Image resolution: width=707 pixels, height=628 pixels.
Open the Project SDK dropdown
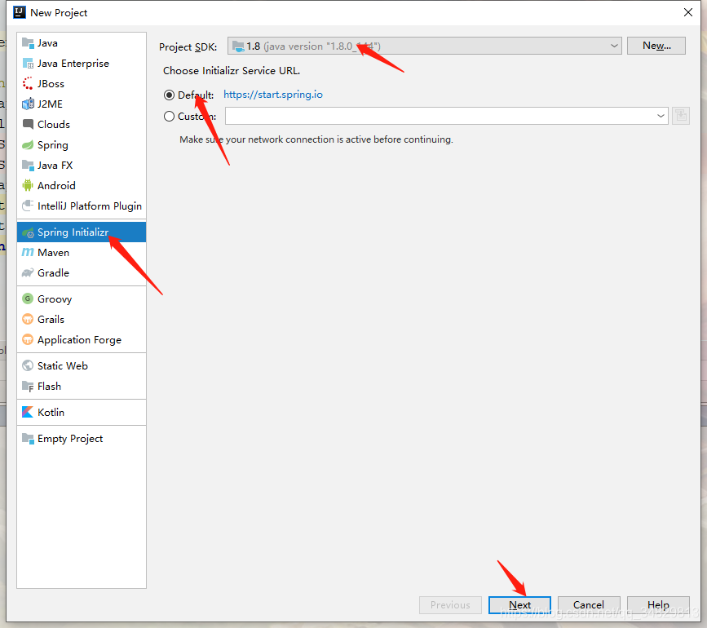click(x=424, y=46)
